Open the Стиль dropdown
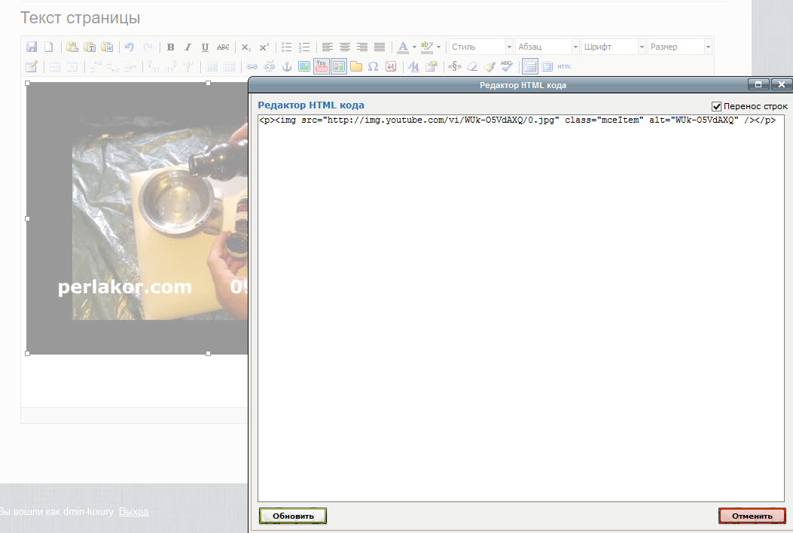 pos(480,47)
